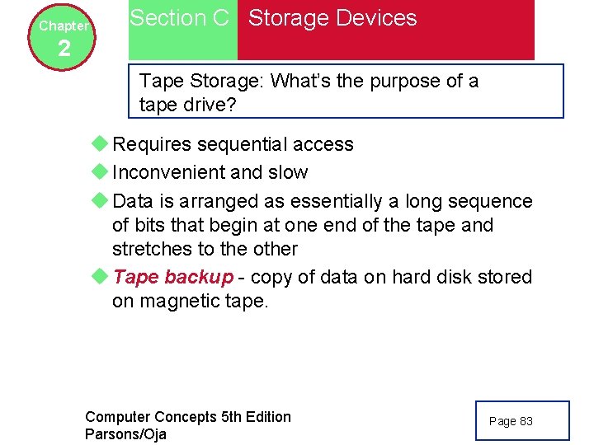Click the number 2 in chapter badge
This screenshot has height=445, width=594.
[64, 49]
